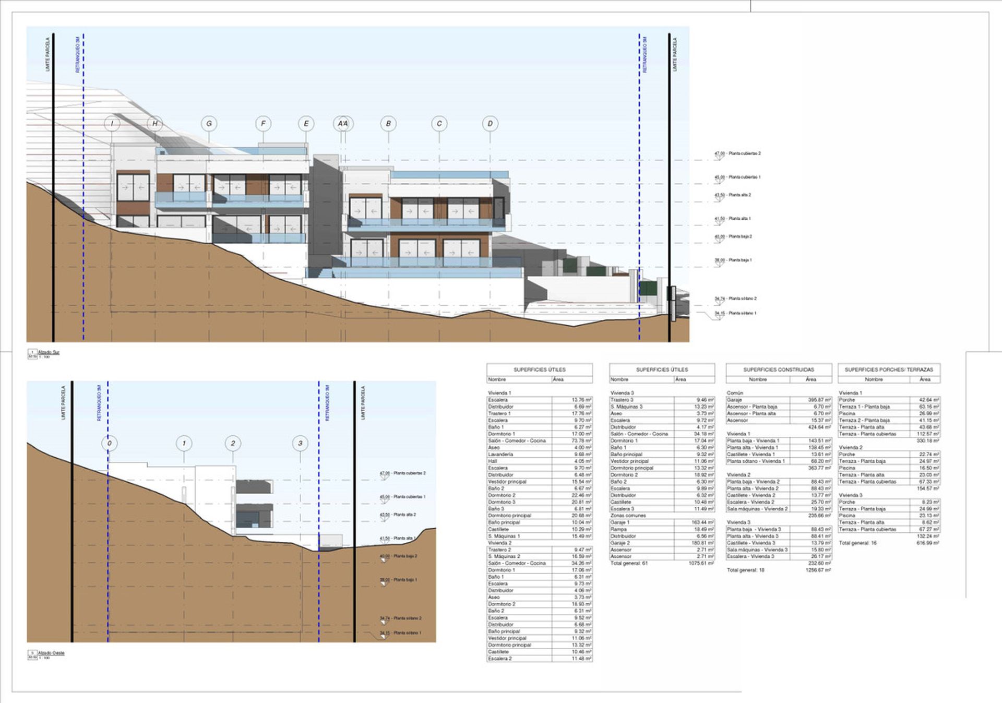Click the '1075.61 m²' total value
The width and height of the screenshot is (1002, 703).
701,563
